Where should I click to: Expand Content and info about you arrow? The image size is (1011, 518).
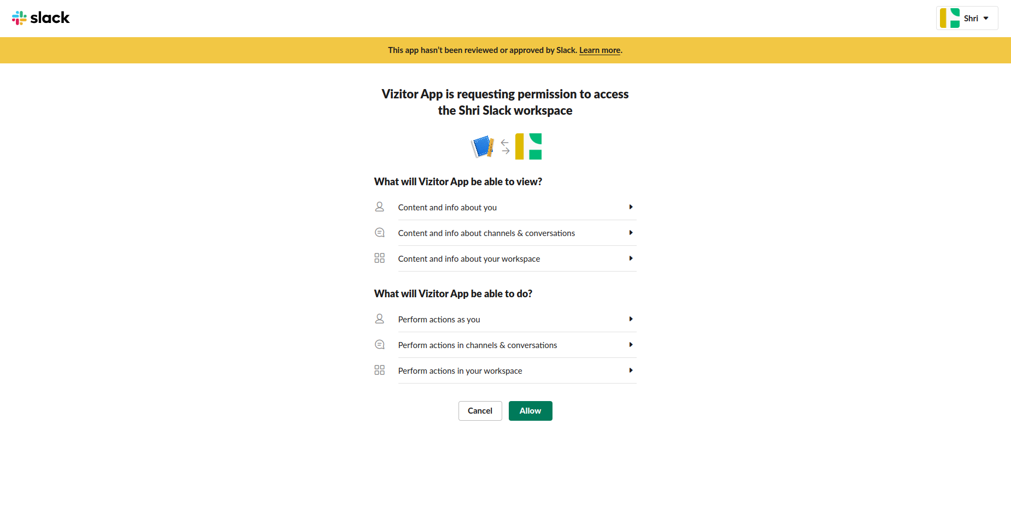(631, 207)
